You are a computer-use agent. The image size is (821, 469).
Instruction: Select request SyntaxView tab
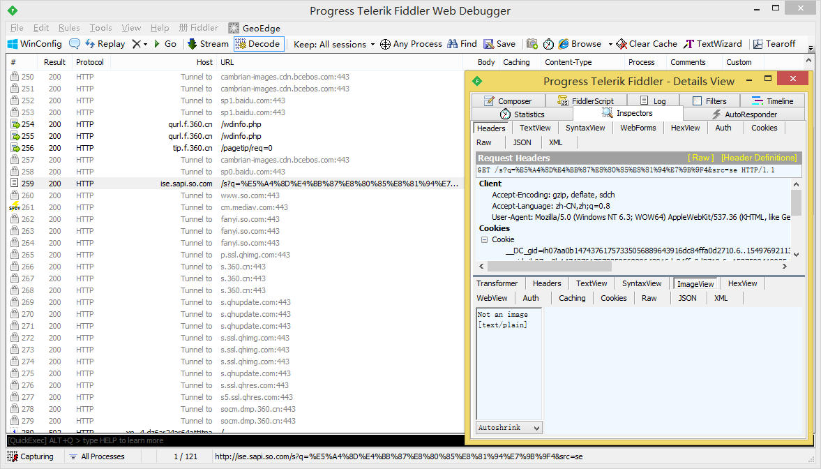tap(585, 128)
